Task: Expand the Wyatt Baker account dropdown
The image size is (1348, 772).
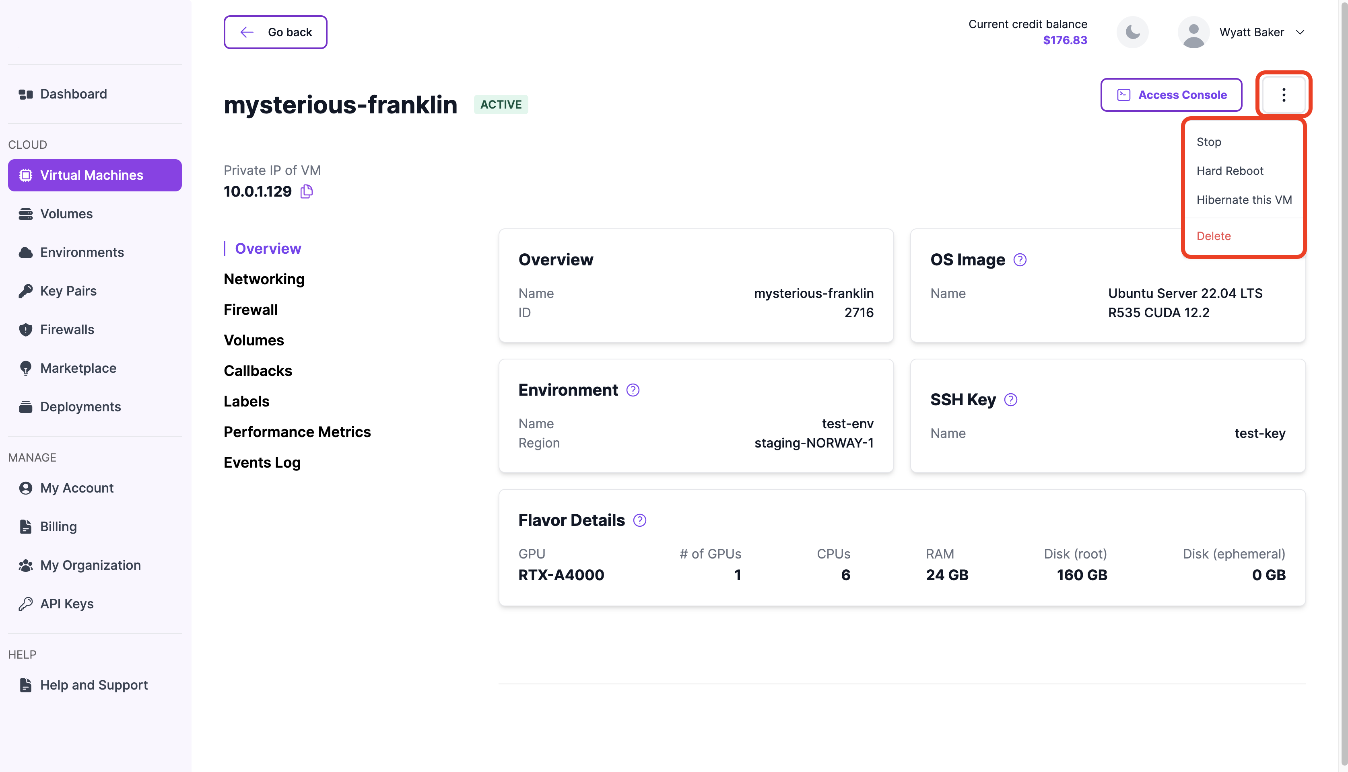Action: click(x=1300, y=32)
